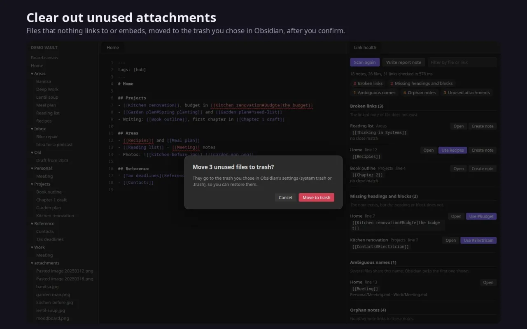The width and height of the screenshot is (527, 329).
Task: Click the Scan again button
Action: coord(365,63)
